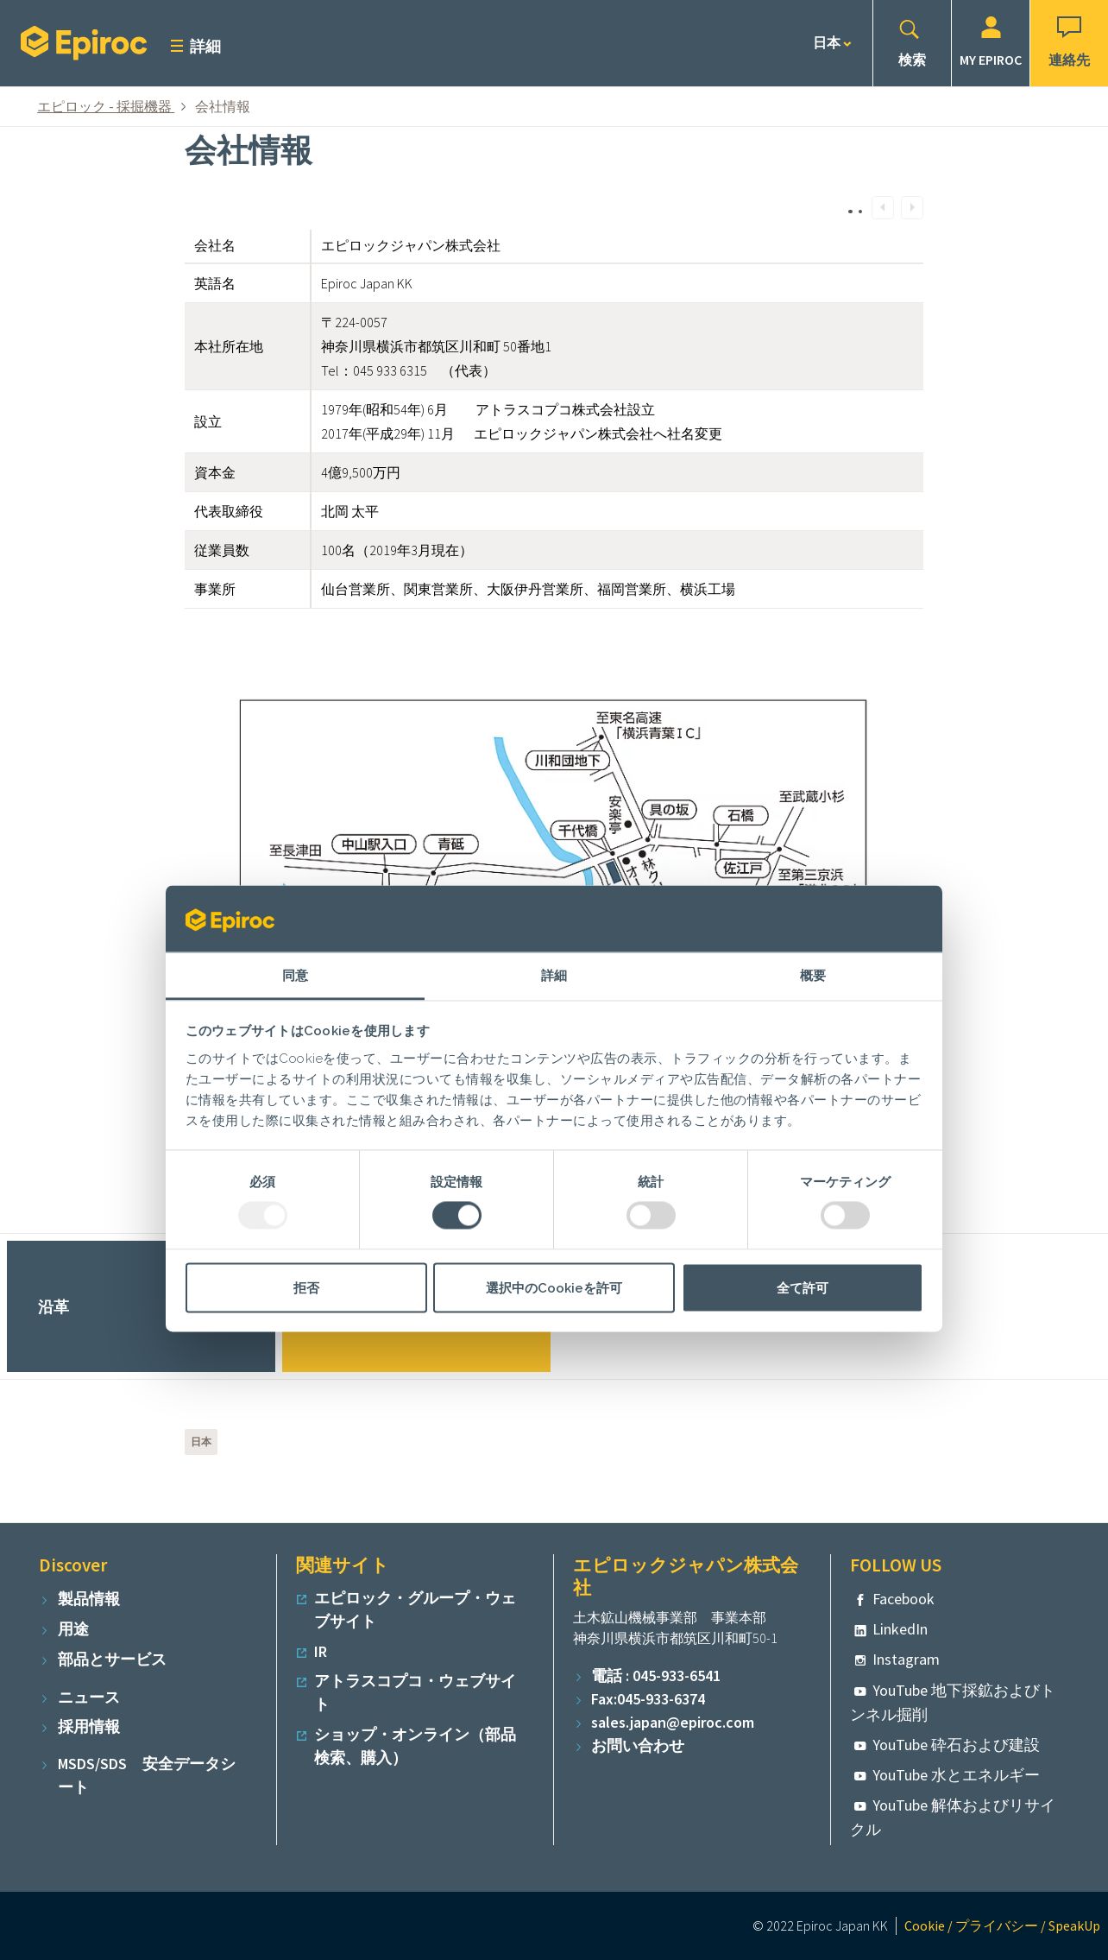Click the Facebook icon

tap(859, 1600)
